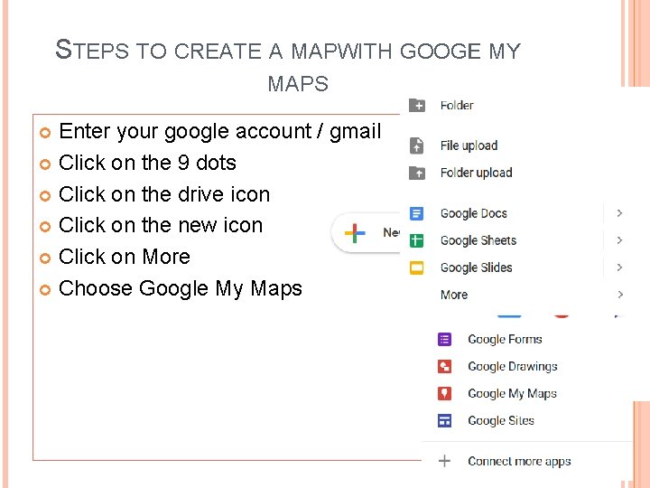Click the colorful plus on New button
Viewport: 650px width, 488px height.
click(x=355, y=233)
